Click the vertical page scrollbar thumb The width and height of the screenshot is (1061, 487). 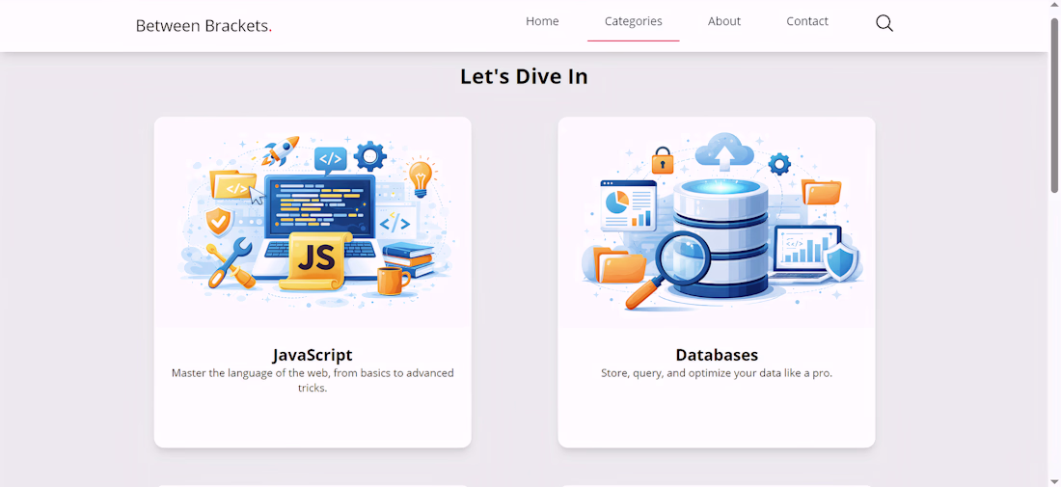coord(1054,105)
